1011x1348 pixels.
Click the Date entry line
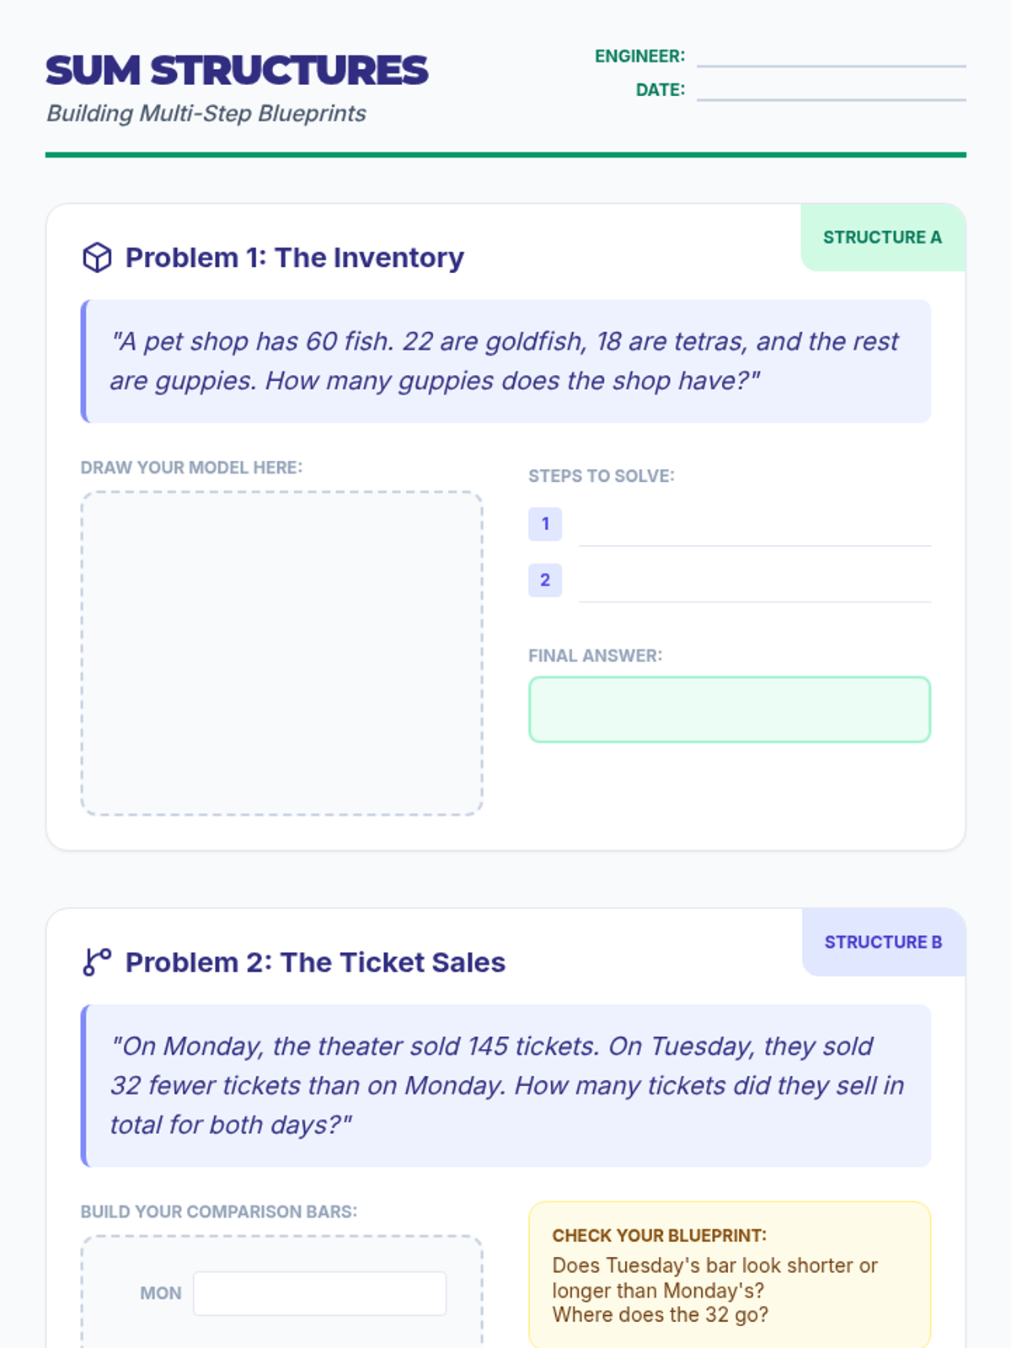pyautogui.click(x=831, y=91)
